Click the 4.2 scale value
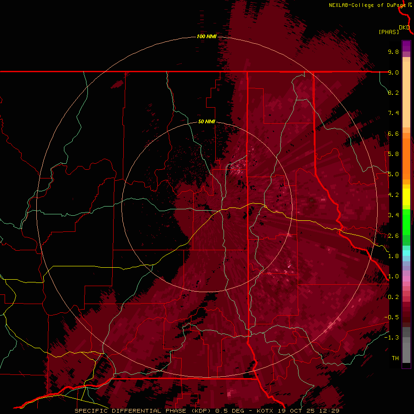Image resolution: width=414 pixels, height=414 pixels. (393, 195)
